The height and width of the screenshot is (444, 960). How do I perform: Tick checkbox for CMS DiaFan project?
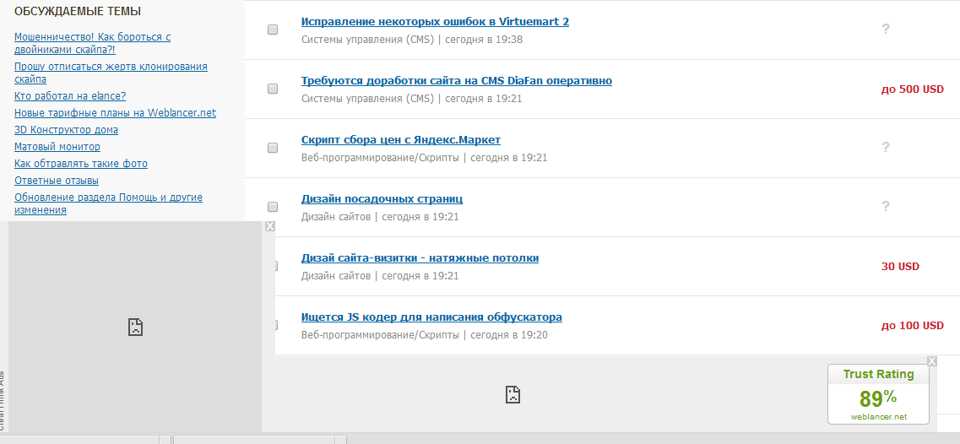point(273,89)
